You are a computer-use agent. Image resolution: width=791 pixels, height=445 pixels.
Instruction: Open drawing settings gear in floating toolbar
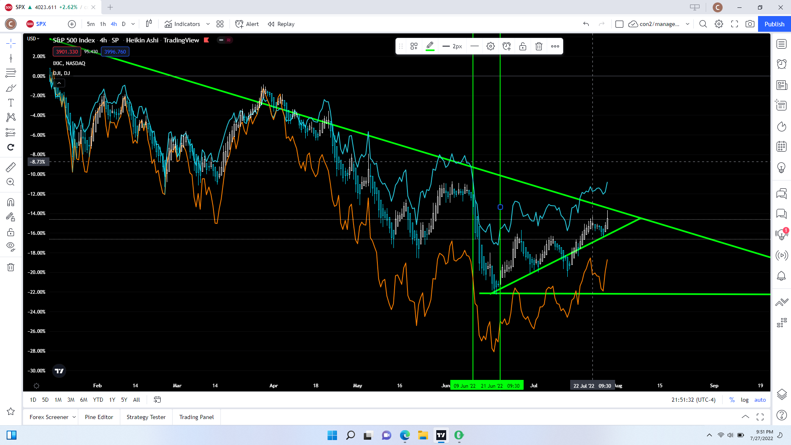click(x=490, y=47)
